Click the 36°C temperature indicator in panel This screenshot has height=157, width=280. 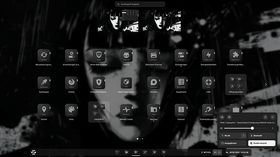coord(206,153)
